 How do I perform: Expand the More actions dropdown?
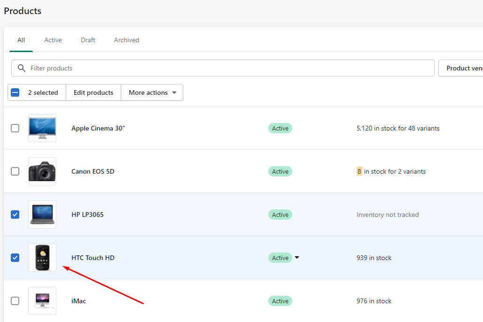coord(152,92)
